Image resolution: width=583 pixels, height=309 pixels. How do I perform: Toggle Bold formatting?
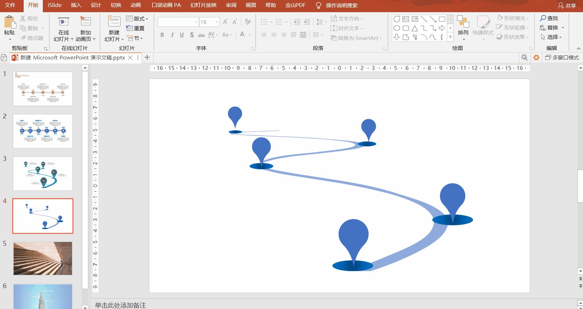(162, 35)
